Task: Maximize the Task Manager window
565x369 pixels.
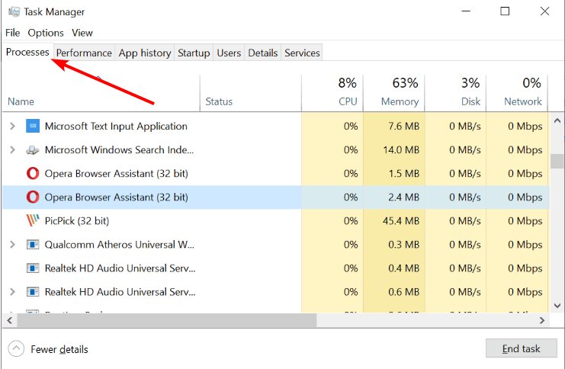Action: tap(505, 11)
